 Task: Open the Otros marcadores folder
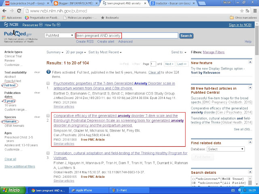[x=244, y=18]
